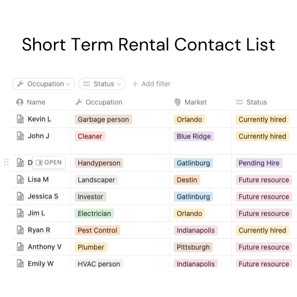Click the Pending Hire status tag
This screenshot has width=297, height=297.
coord(259,163)
